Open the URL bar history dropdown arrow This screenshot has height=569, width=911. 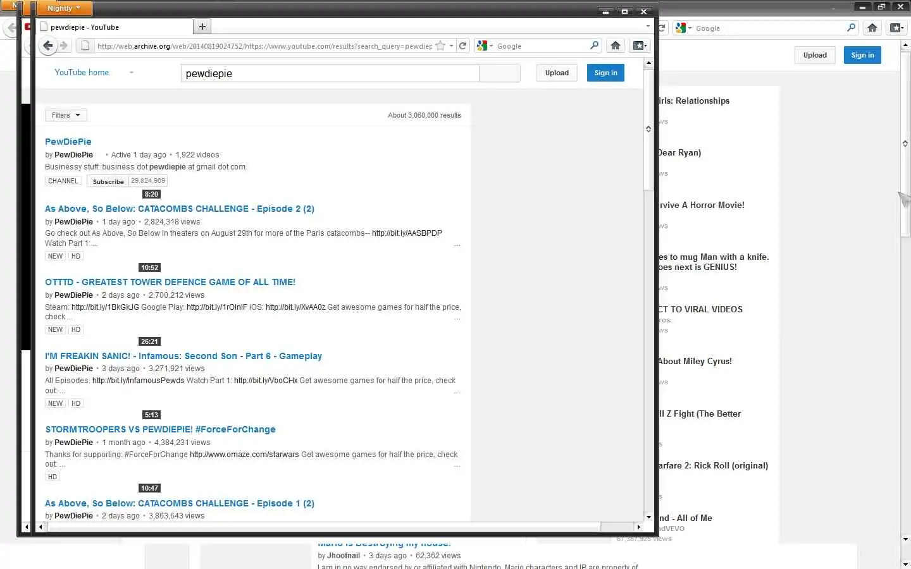[451, 46]
